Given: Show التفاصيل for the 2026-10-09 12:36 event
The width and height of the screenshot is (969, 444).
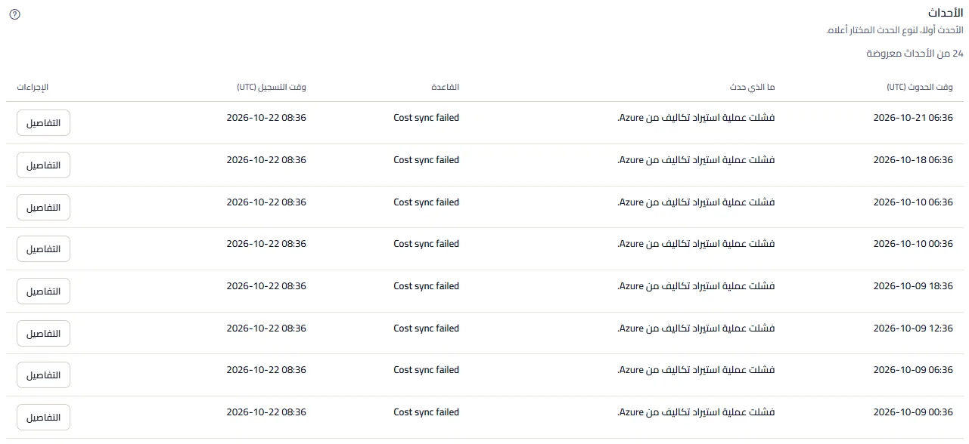Looking at the screenshot, I should 43,334.
